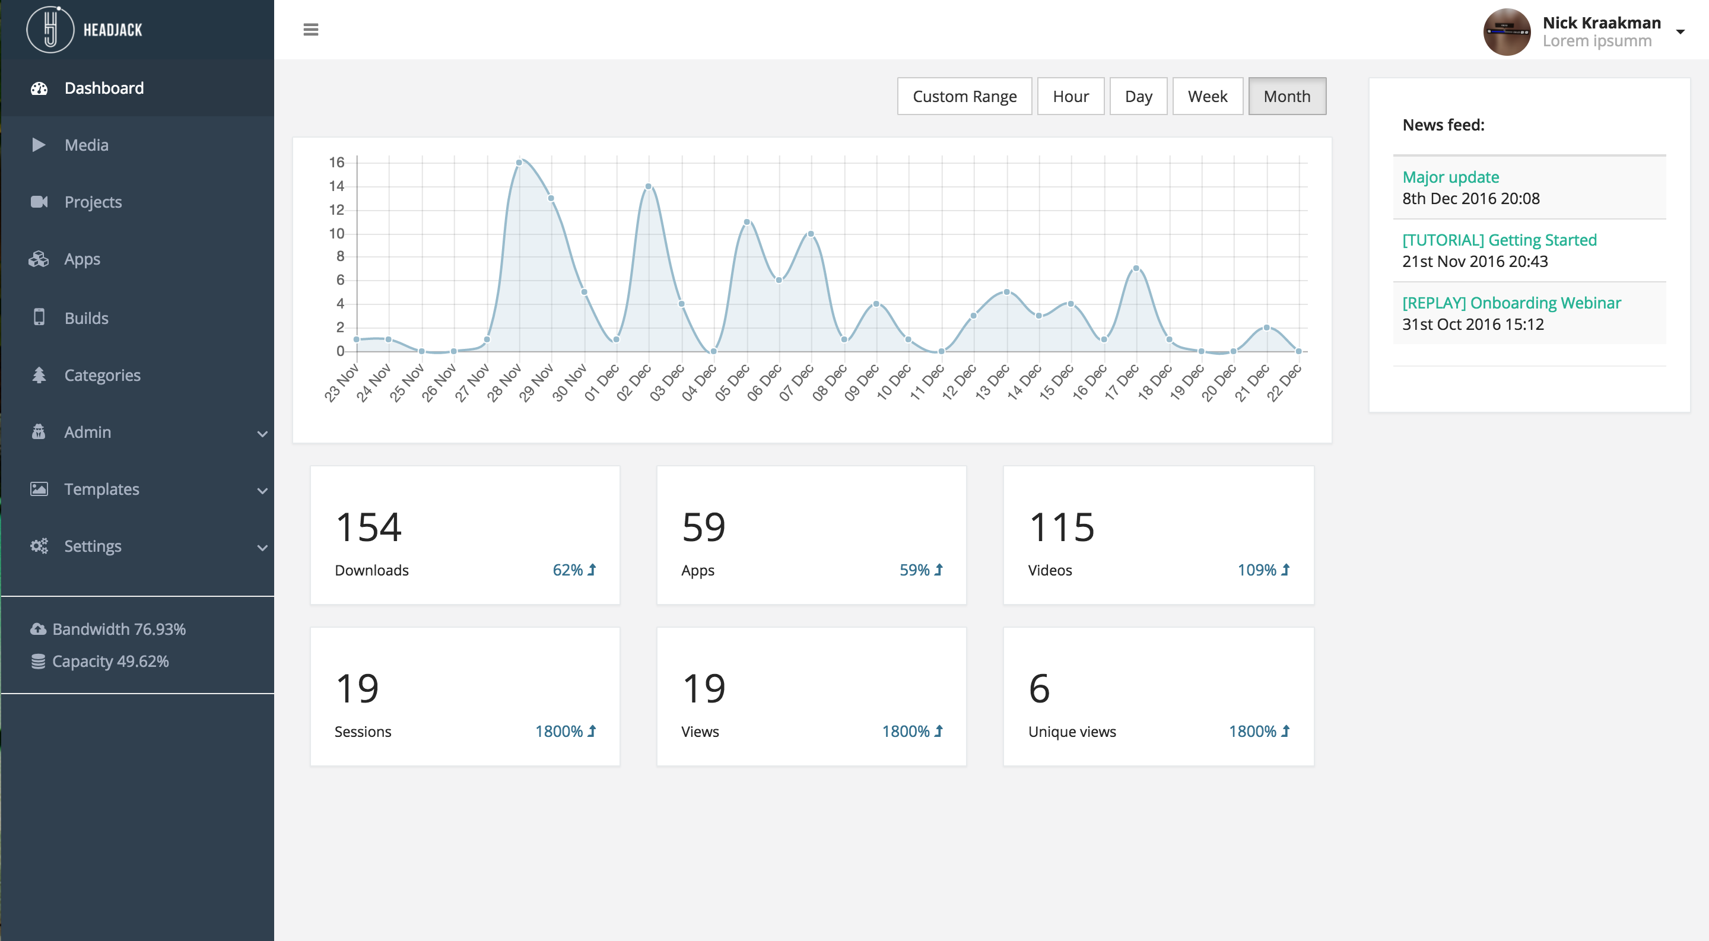Click the Categories tree icon

tap(39, 374)
